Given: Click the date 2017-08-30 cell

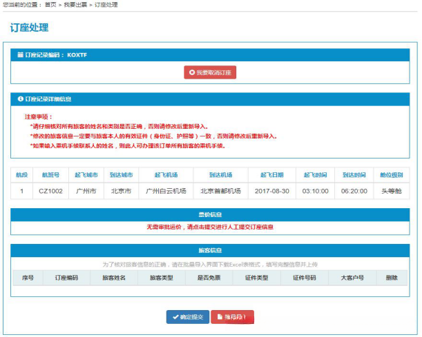Looking at the screenshot, I should pyautogui.click(x=272, y=191).
